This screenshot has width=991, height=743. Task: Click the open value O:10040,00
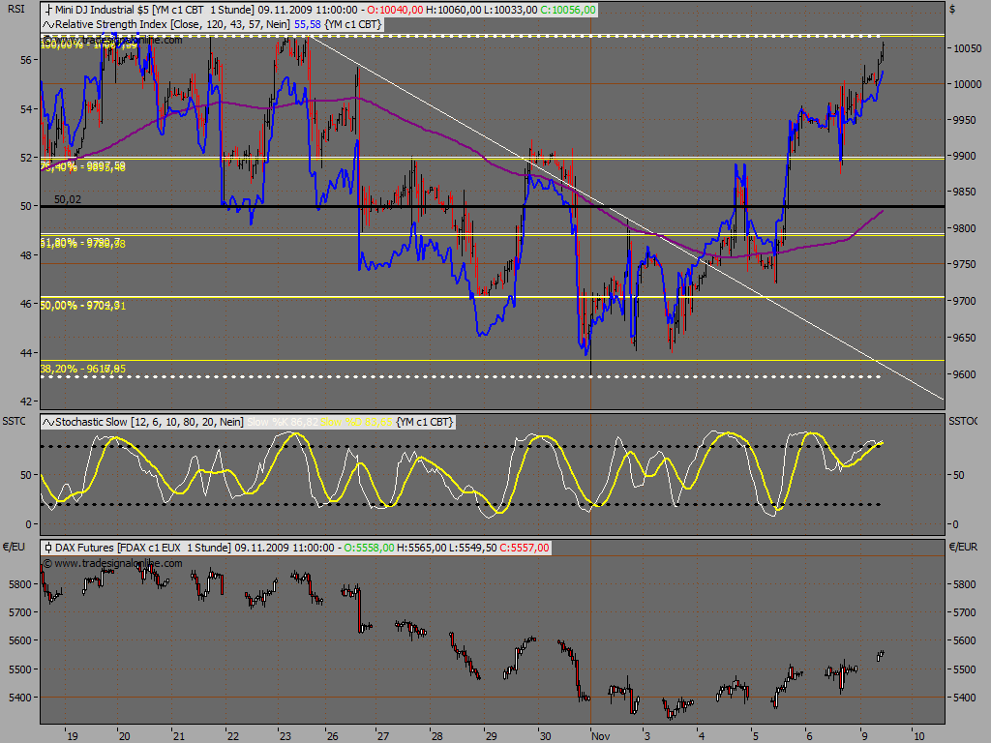[x=395, y=10]
